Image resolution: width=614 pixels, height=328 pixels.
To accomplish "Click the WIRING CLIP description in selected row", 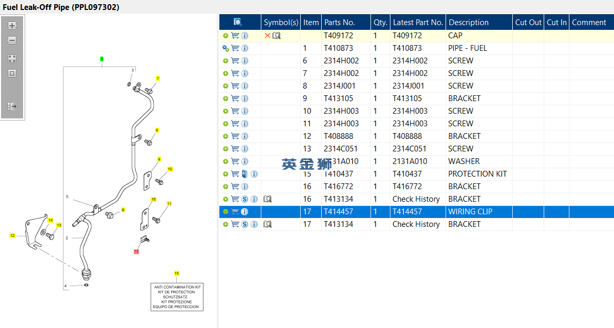I will point(470,212).
